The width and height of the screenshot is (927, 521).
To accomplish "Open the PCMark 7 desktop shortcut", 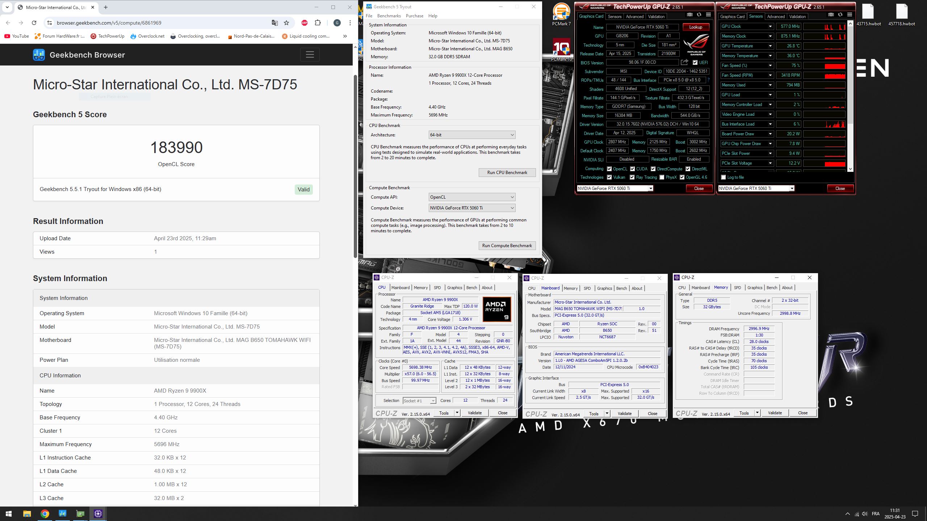I will (561, 14).
